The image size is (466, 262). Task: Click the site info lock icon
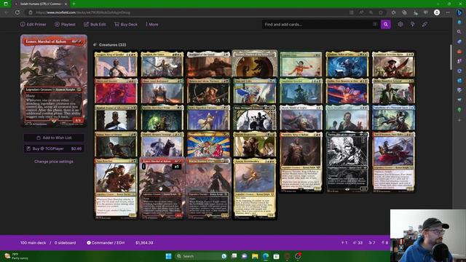click(31, 12)
